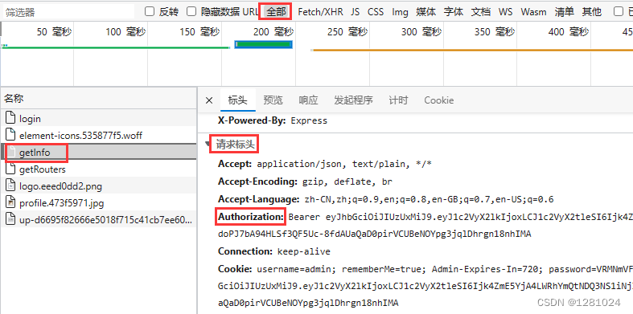Click the X-Powered-By header name

point(253,120)
